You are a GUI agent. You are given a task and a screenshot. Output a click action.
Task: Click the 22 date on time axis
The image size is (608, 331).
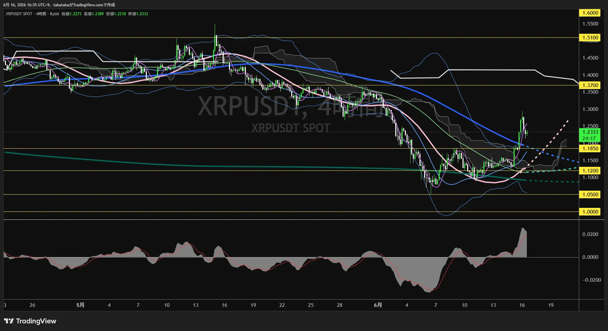pyautogui.click(x=282, y=305)
